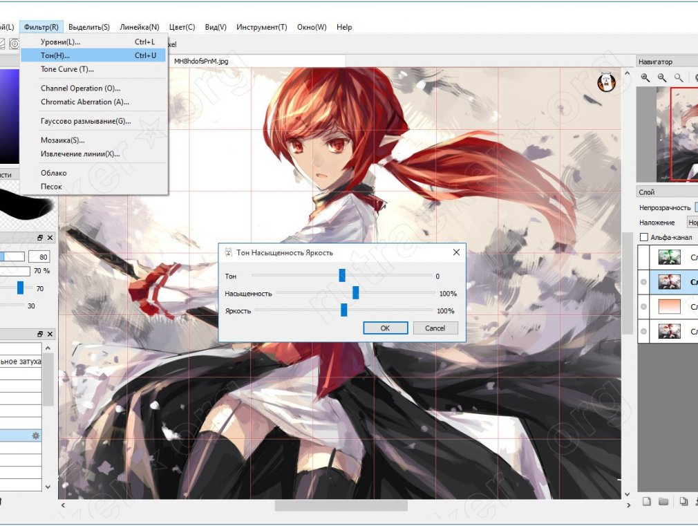Click the canvas vertical scroll down arrow
The image size is (698, 526).
628,494
